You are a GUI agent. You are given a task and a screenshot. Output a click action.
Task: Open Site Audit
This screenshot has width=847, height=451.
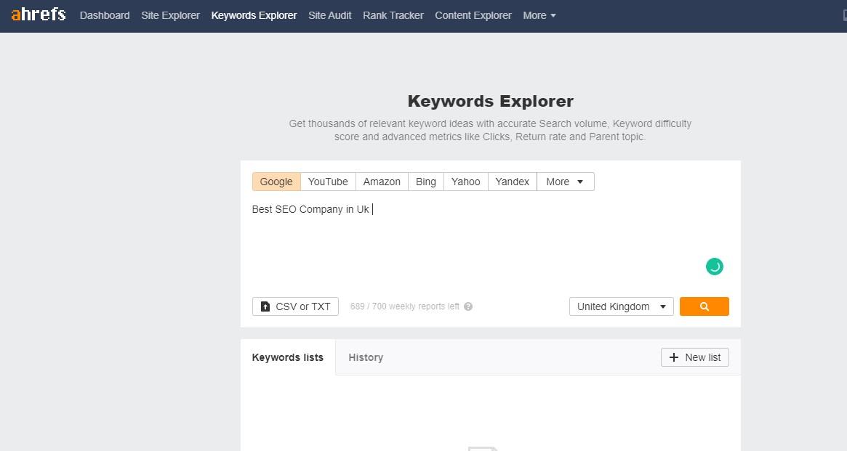coord(329,16)
